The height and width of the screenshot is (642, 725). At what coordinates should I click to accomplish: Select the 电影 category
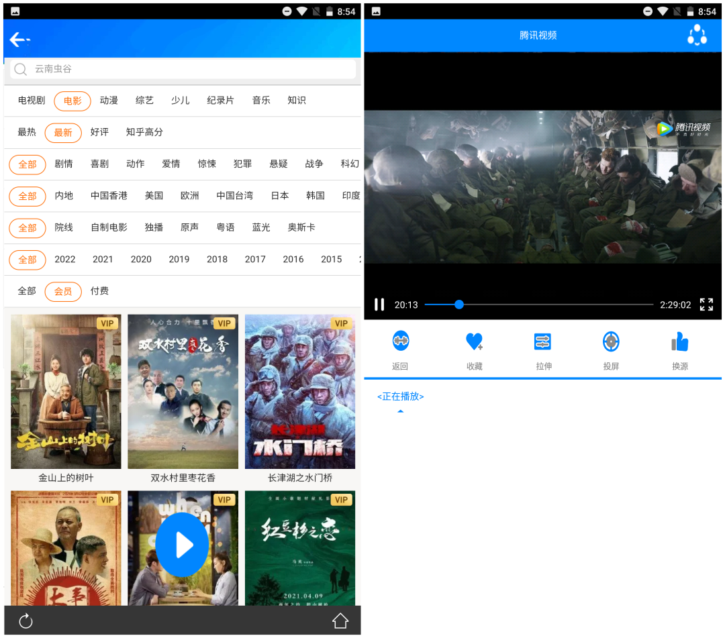[x=72, y=101]
